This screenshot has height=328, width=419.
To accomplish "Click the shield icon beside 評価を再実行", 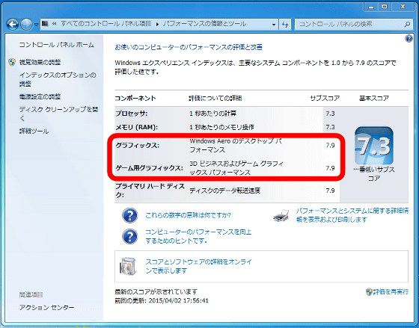I will click(x=369, y=291).
